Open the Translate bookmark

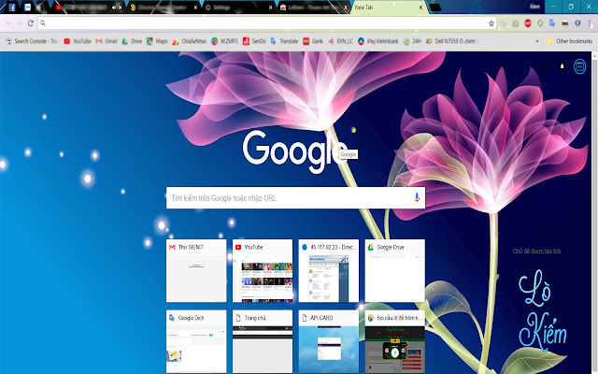point(284,41)
